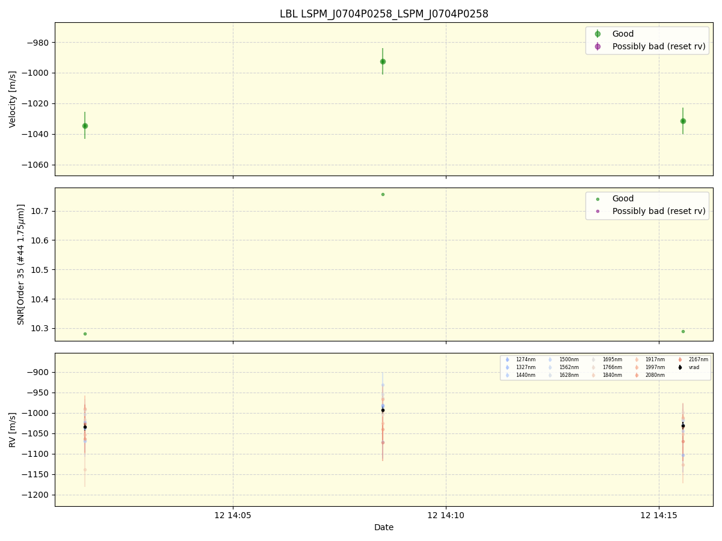Click the 2167nm legend marker
Image resolution: width=722 pixels, height=541 pixels.
(x=680, y=359)
